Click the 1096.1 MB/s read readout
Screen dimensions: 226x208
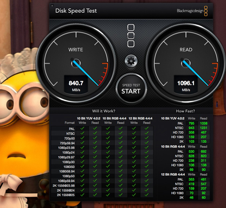click(x=186, y=86)
